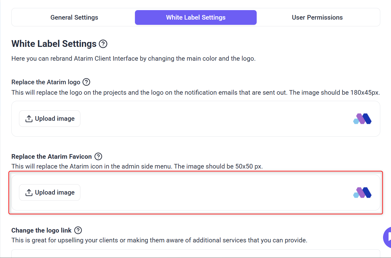391x258 pixels.
Task: Click help icon next to Change the logo link
Action: (78, 230)
